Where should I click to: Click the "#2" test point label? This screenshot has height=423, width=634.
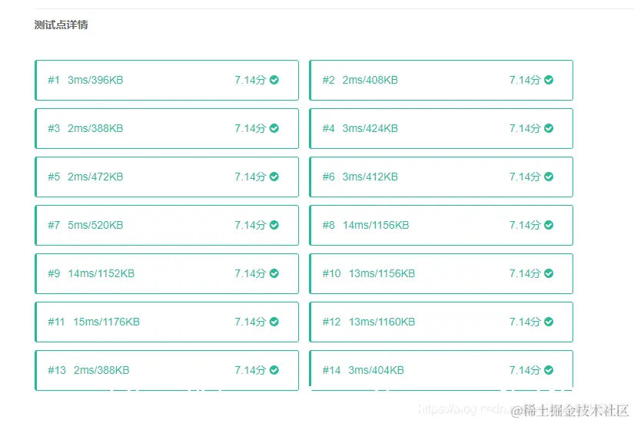328,80
